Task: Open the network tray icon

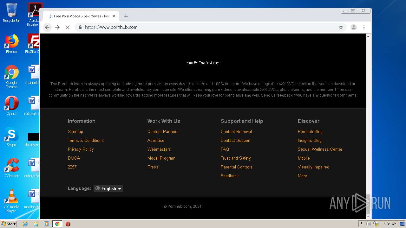Action: click(376, 224)
